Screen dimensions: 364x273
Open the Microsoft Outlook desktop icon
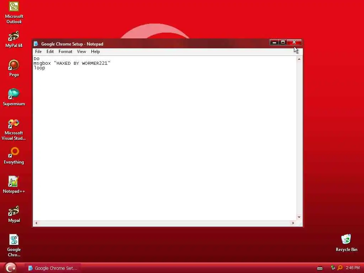point(14,13)
